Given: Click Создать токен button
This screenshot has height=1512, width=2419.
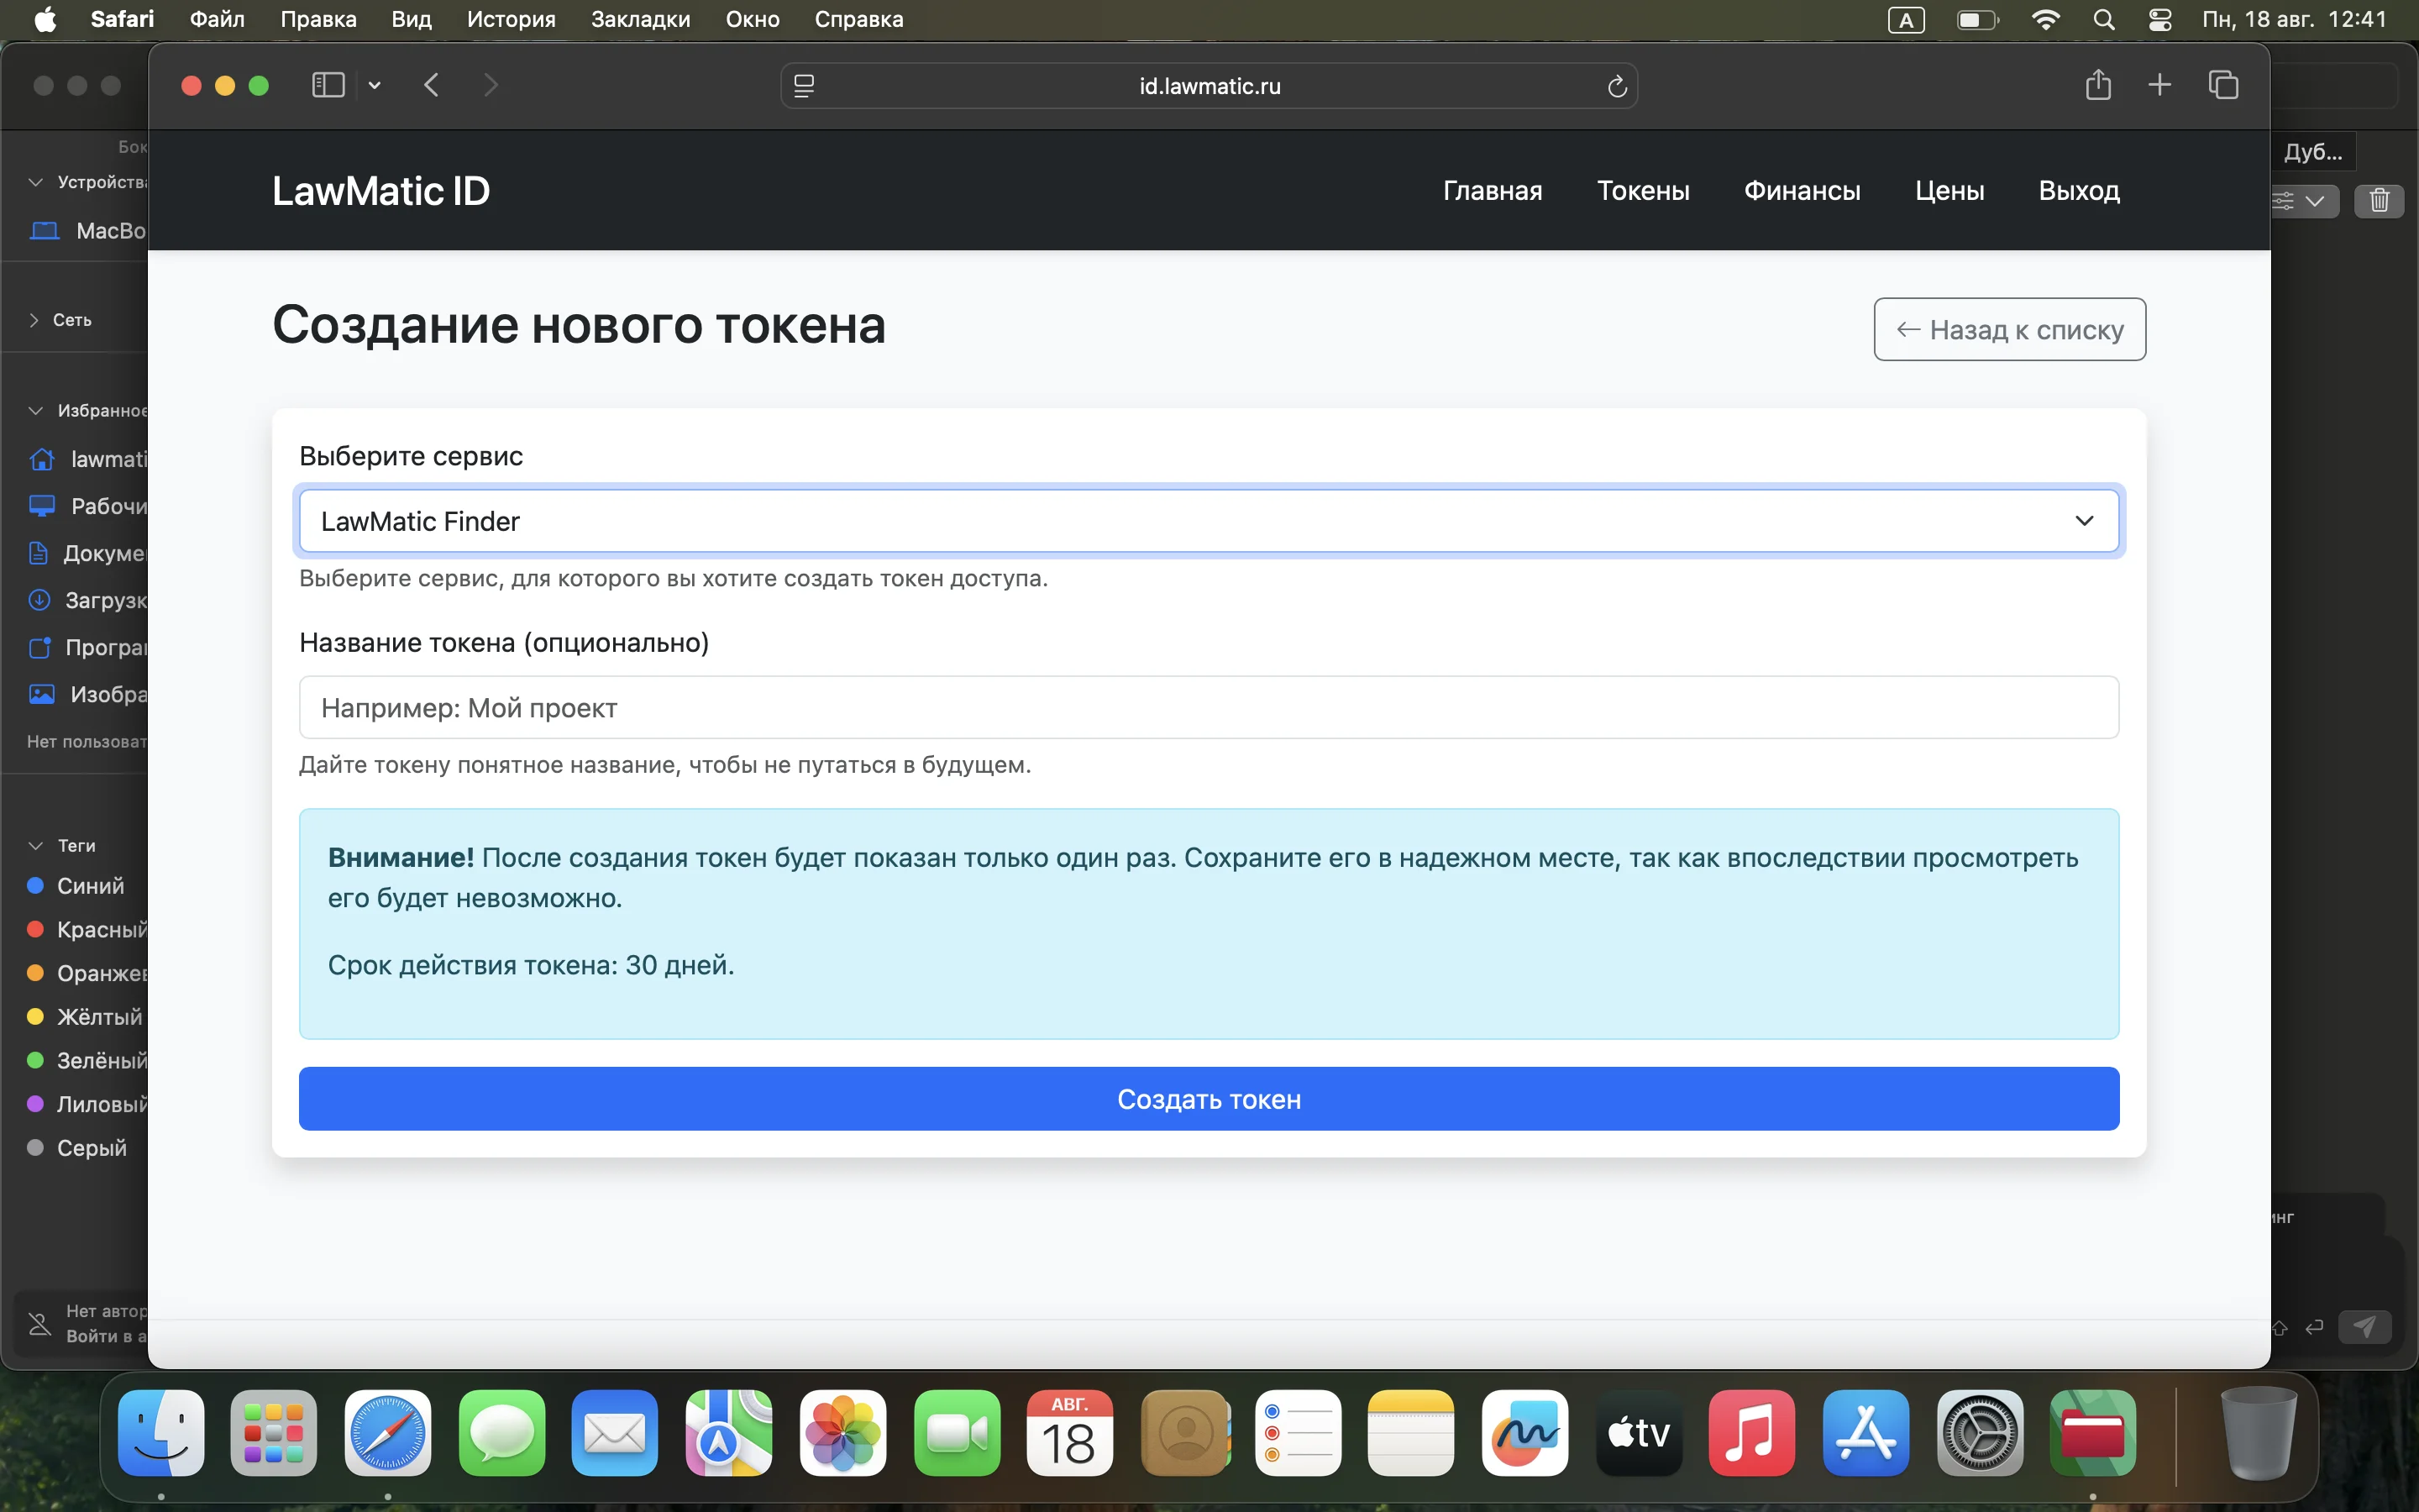Looking at the screenshot, I should (1209, 1099).
